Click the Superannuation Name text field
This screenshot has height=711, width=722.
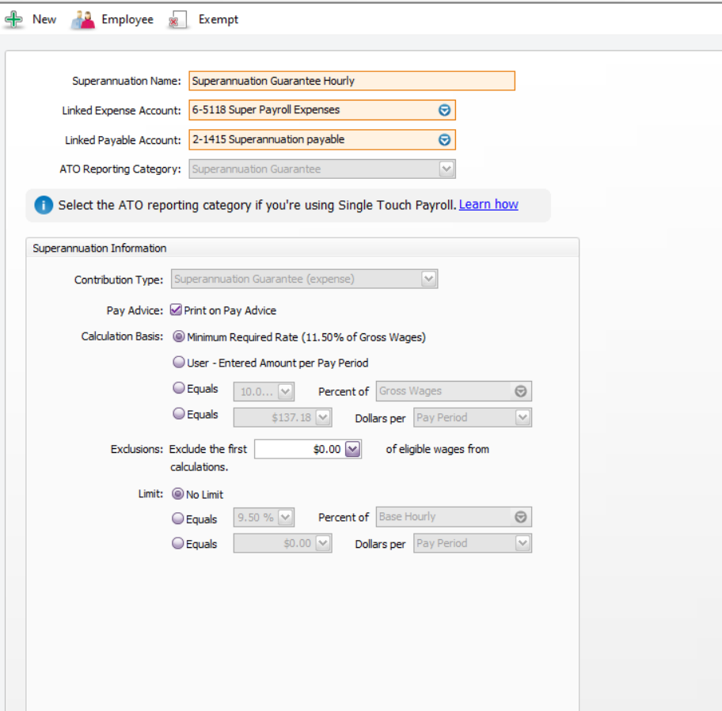point(351,81)
